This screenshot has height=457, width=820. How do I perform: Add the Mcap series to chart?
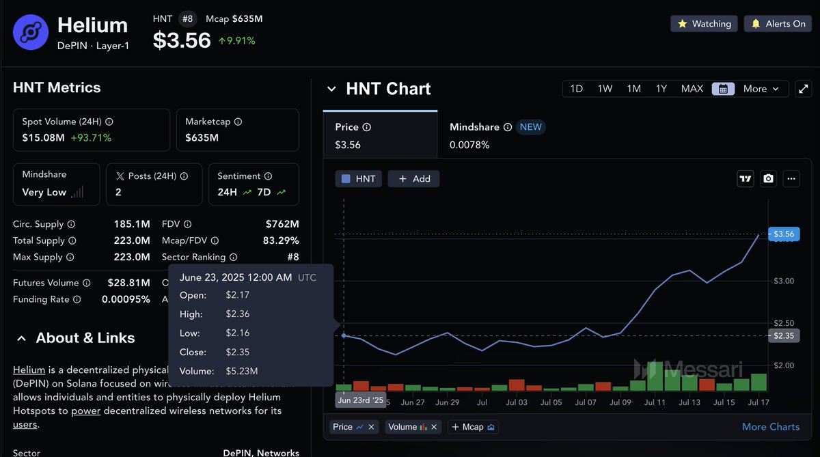[x=474, y=427]
